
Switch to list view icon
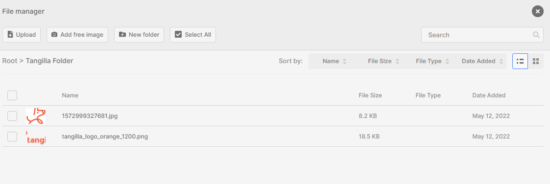click(520, 61)
